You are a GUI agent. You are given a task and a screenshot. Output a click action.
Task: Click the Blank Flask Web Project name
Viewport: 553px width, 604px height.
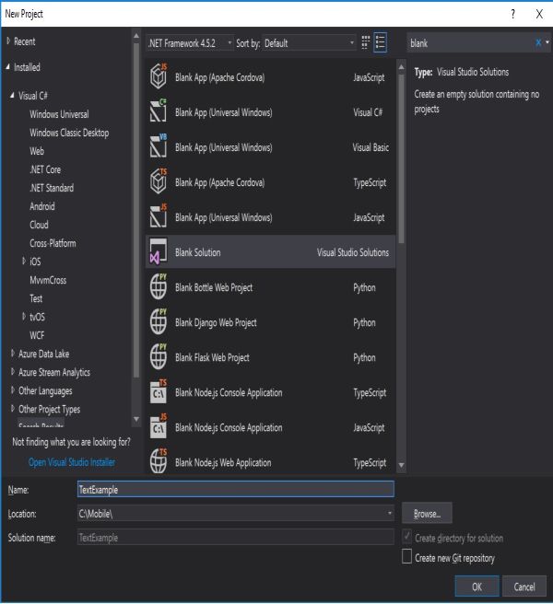coord(212,357)
